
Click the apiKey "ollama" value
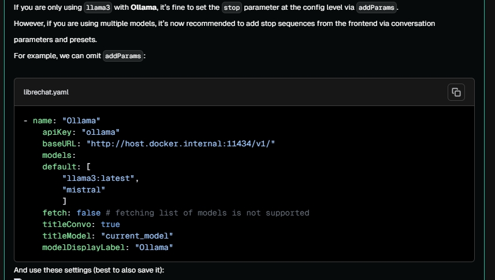[100, 132]
